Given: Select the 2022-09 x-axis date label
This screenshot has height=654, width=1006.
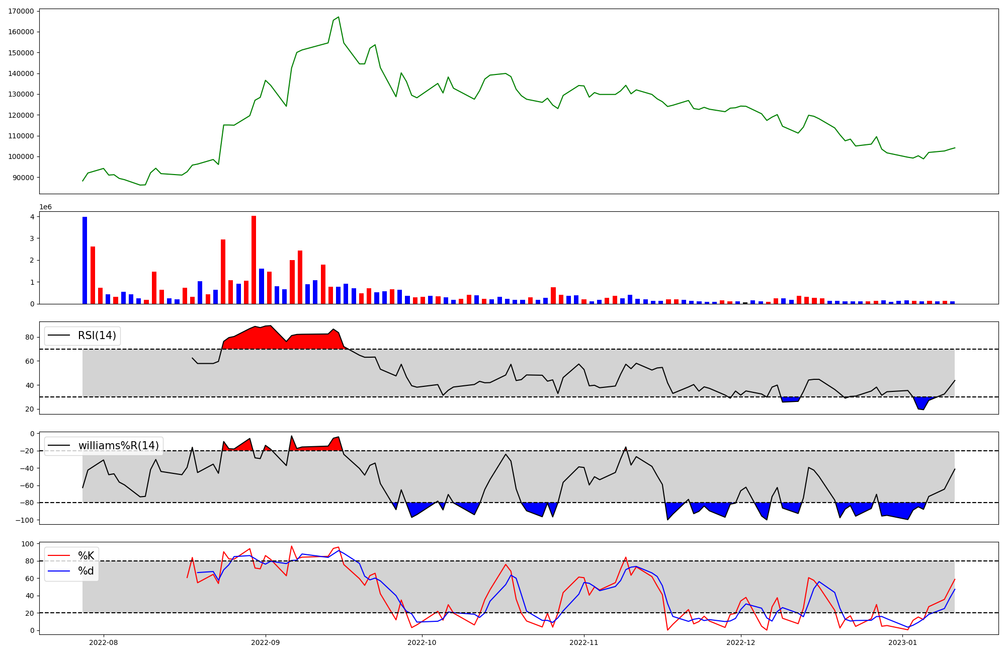Looking at the screenshot, I should pyautogui.click(x=265, y=642).
